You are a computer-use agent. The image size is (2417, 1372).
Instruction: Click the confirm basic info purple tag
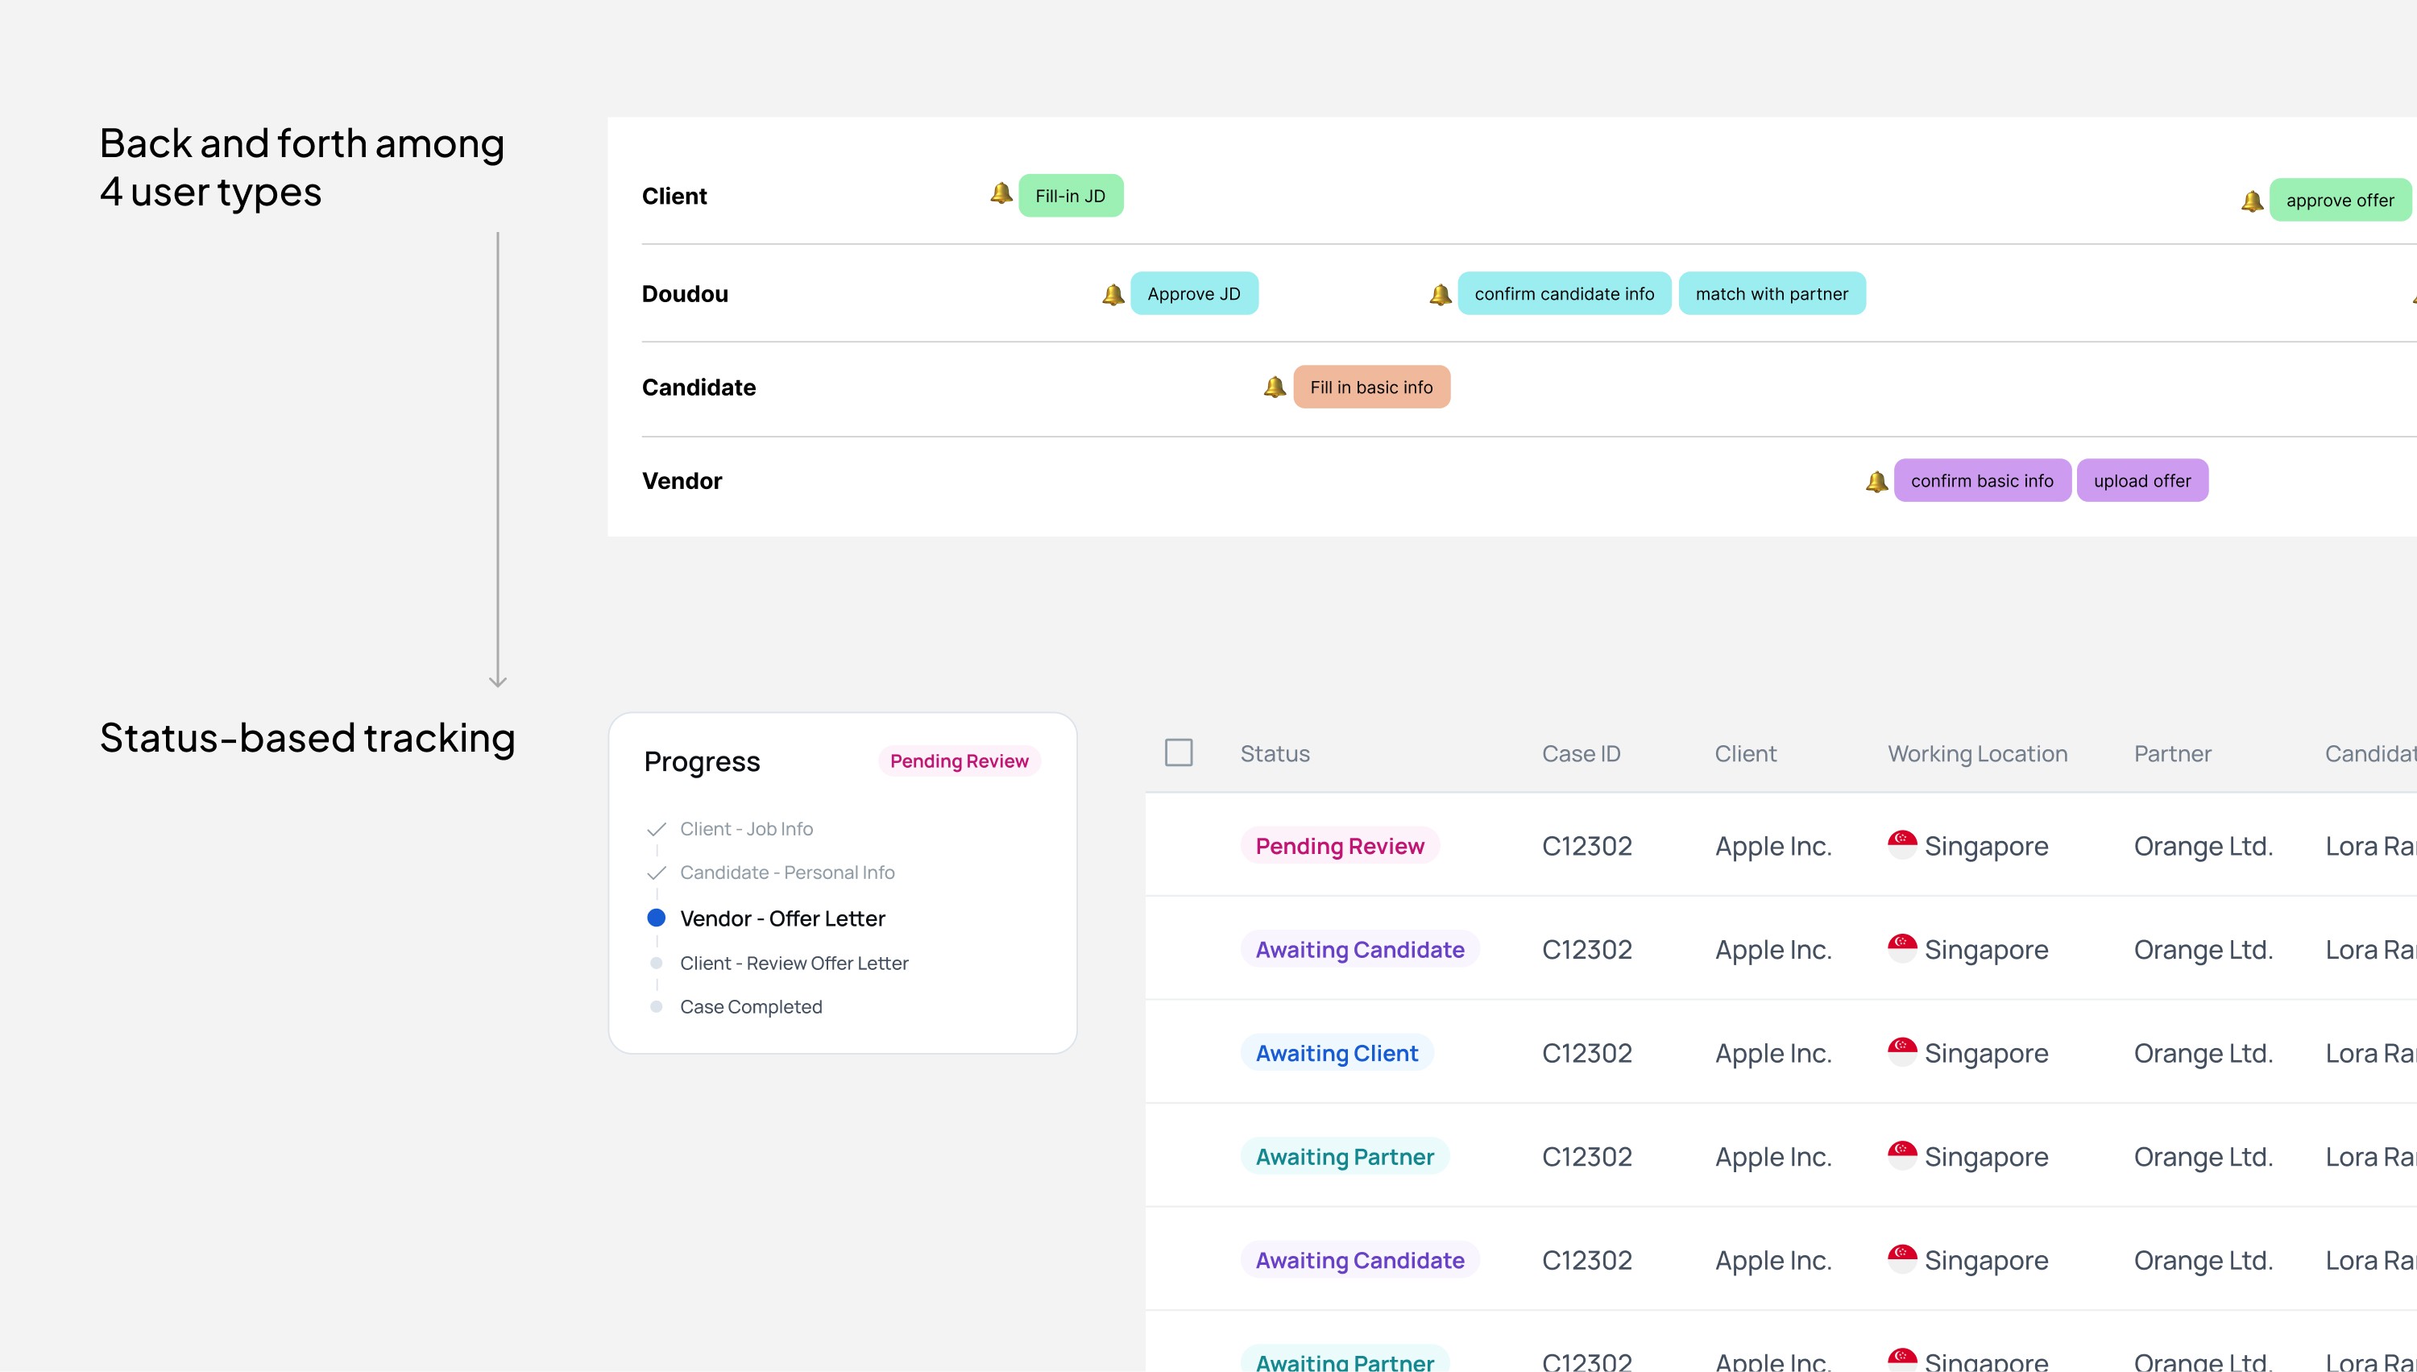[1982, 481]
